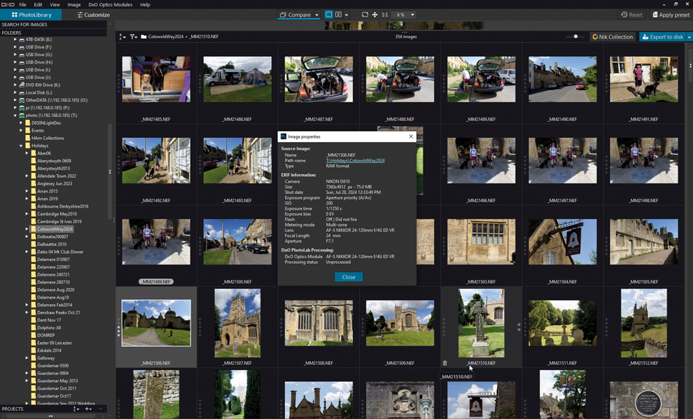This screenshot has height=419, width=693.
Task: Click the Galloway folder icon
Action: 33,358
